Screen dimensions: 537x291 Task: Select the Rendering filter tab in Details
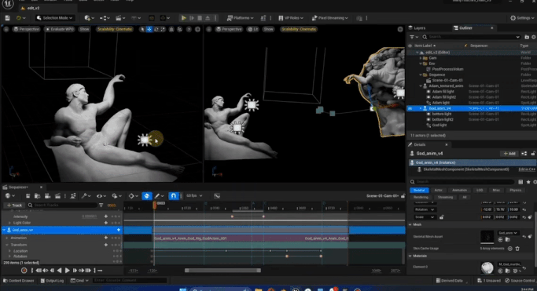coord(421,197)
